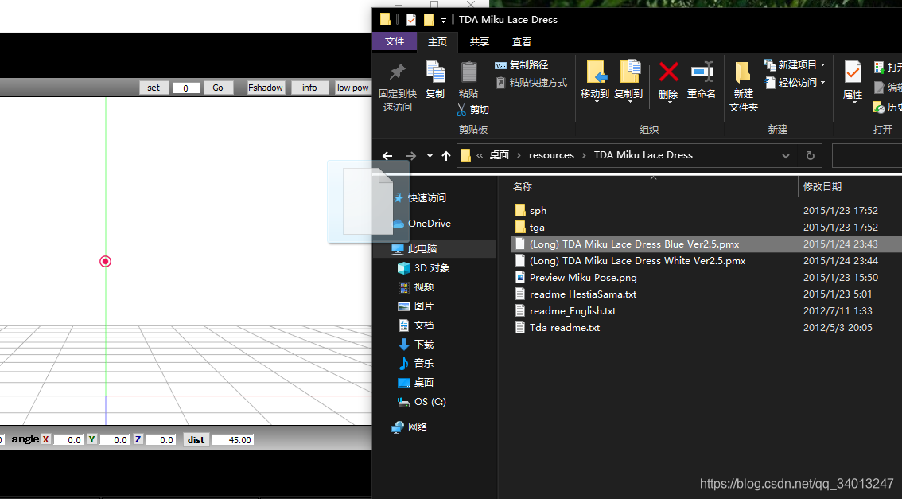Click the angle Z value field
This screenshot has height=499, width=902.
[x=160, y=440]
